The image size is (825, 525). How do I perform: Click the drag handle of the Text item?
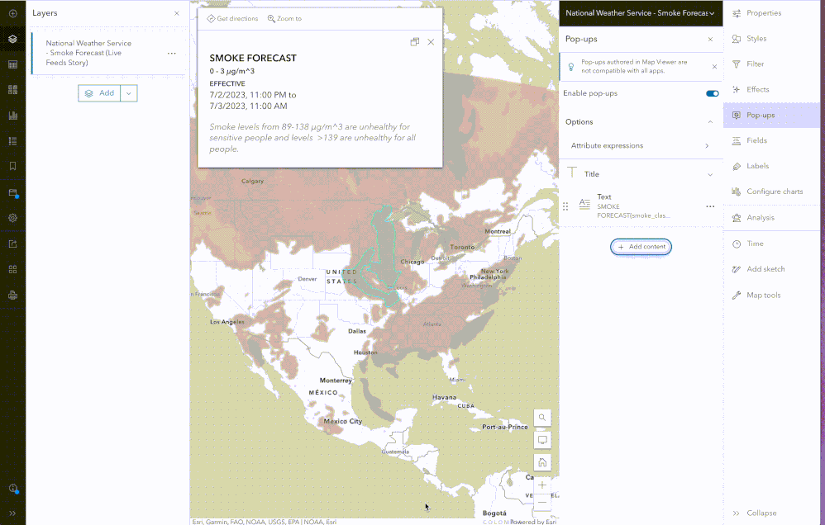tap(565, 206)
